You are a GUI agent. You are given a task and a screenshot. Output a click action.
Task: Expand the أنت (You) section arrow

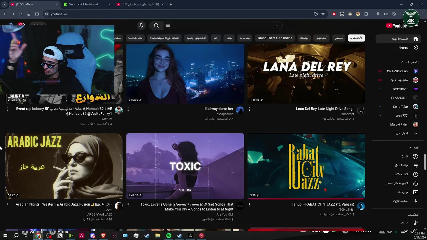tap(411, 148)
